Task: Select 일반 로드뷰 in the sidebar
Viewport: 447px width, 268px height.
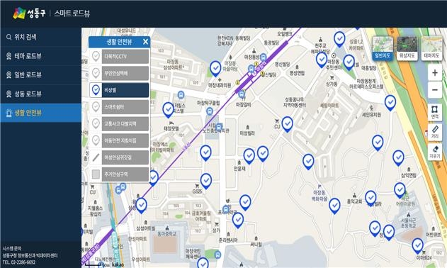Action: point(40,75)
